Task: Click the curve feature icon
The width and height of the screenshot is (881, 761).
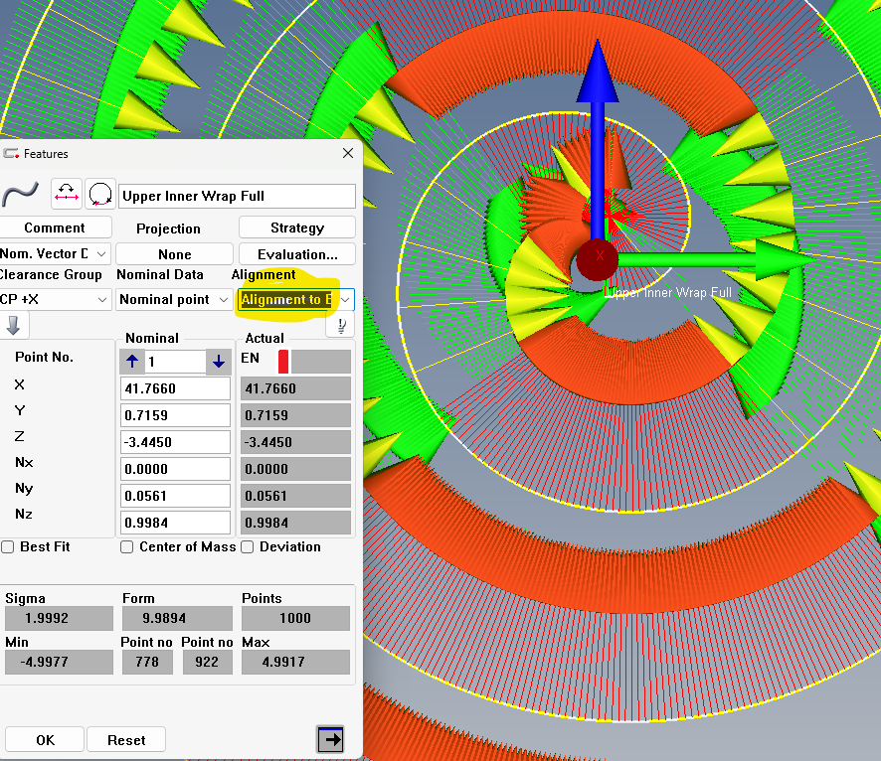Action: click(22, 195)
